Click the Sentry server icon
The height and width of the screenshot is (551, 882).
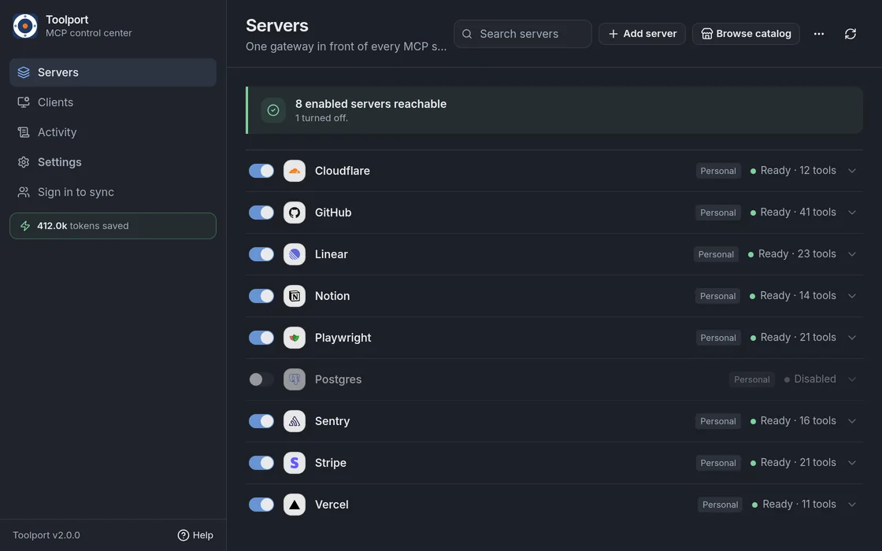(295, 421)
